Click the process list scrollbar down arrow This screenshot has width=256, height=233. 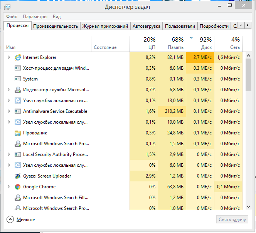(x=249, y=207)
